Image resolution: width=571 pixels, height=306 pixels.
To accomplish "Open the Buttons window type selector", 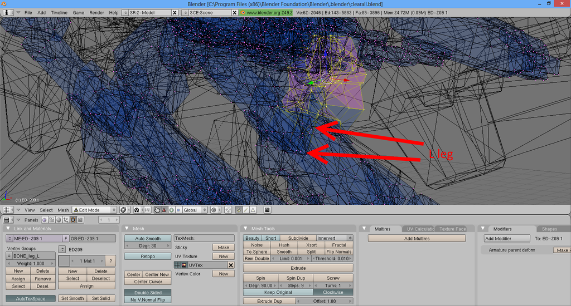I will click(x=8, y=220).
